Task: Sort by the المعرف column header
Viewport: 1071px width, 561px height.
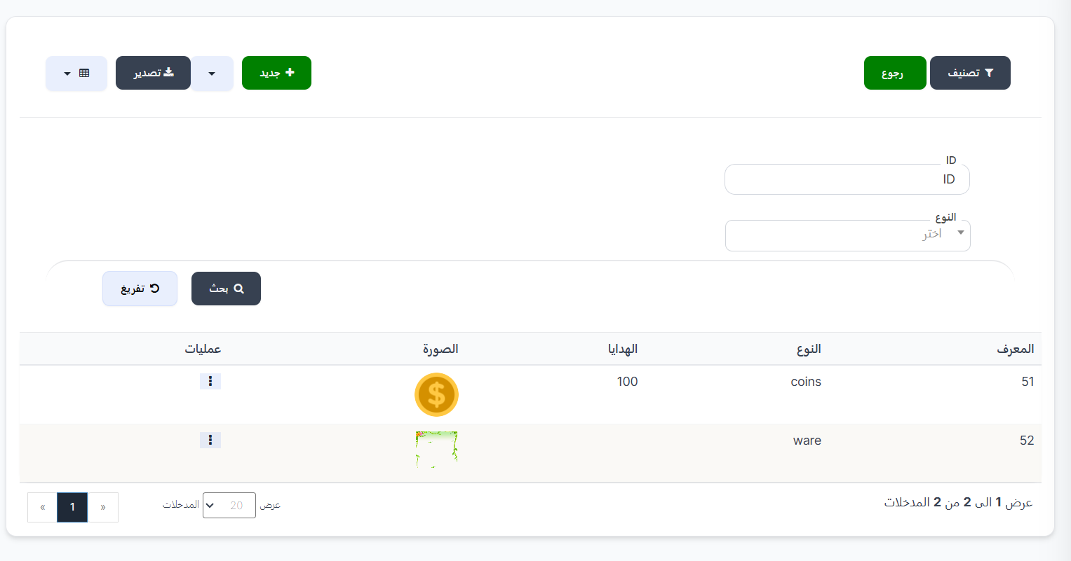Action: (1015, 349)
